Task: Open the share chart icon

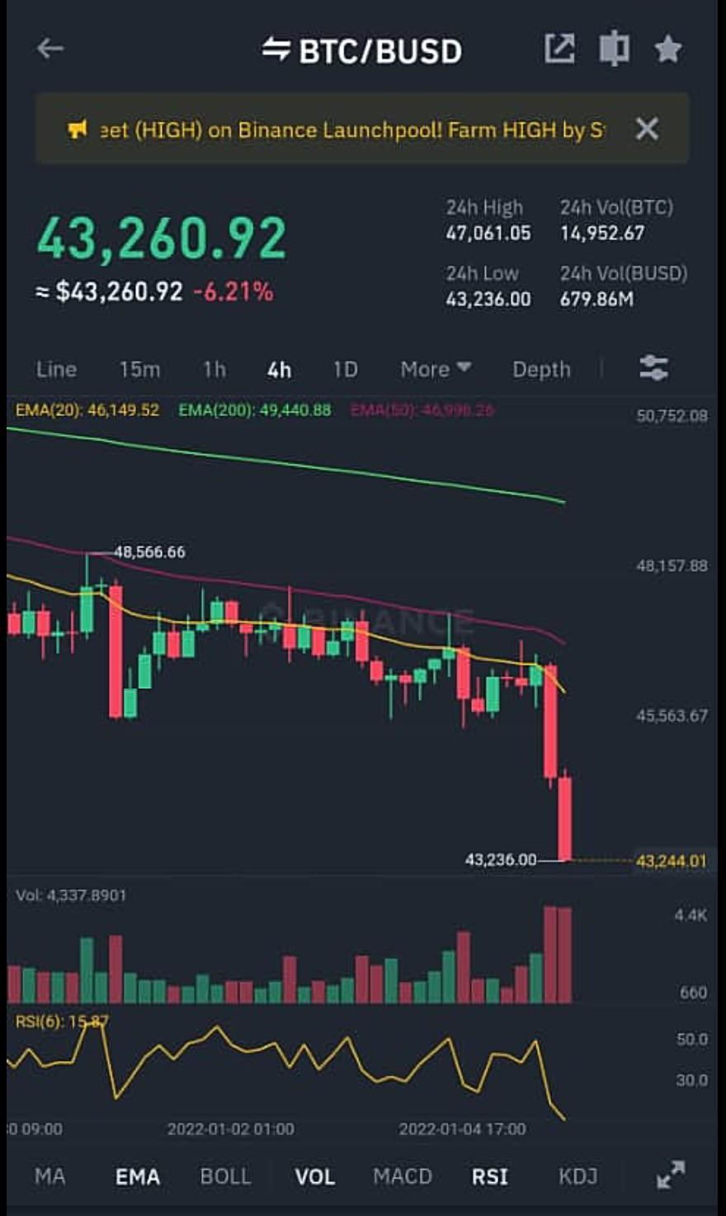Action: 559,49
